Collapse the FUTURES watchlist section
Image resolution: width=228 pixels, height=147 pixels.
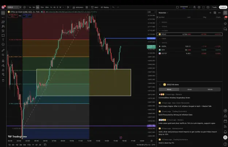160,31
